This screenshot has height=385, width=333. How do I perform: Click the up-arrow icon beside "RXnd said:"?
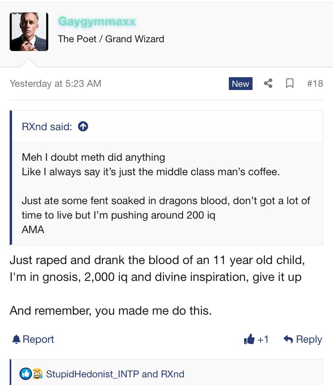coord(83,127)
